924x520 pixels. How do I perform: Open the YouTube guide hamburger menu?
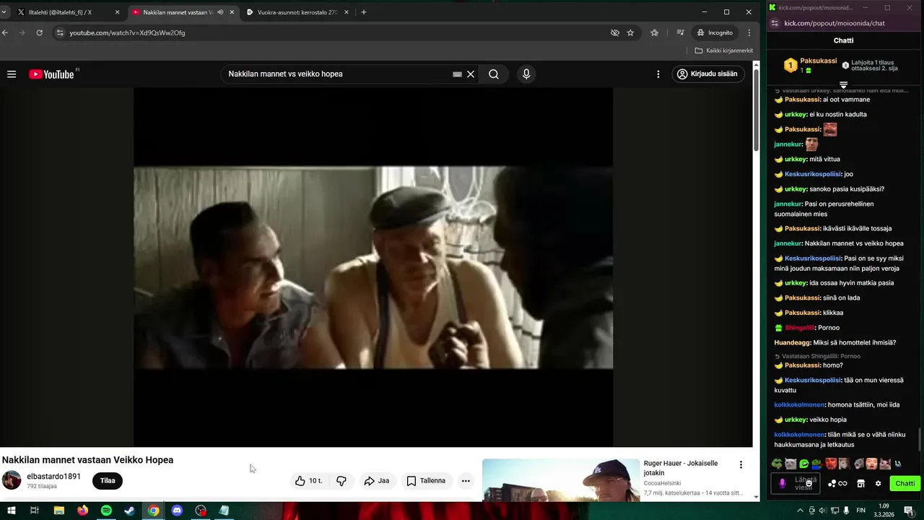pos(12,74)
